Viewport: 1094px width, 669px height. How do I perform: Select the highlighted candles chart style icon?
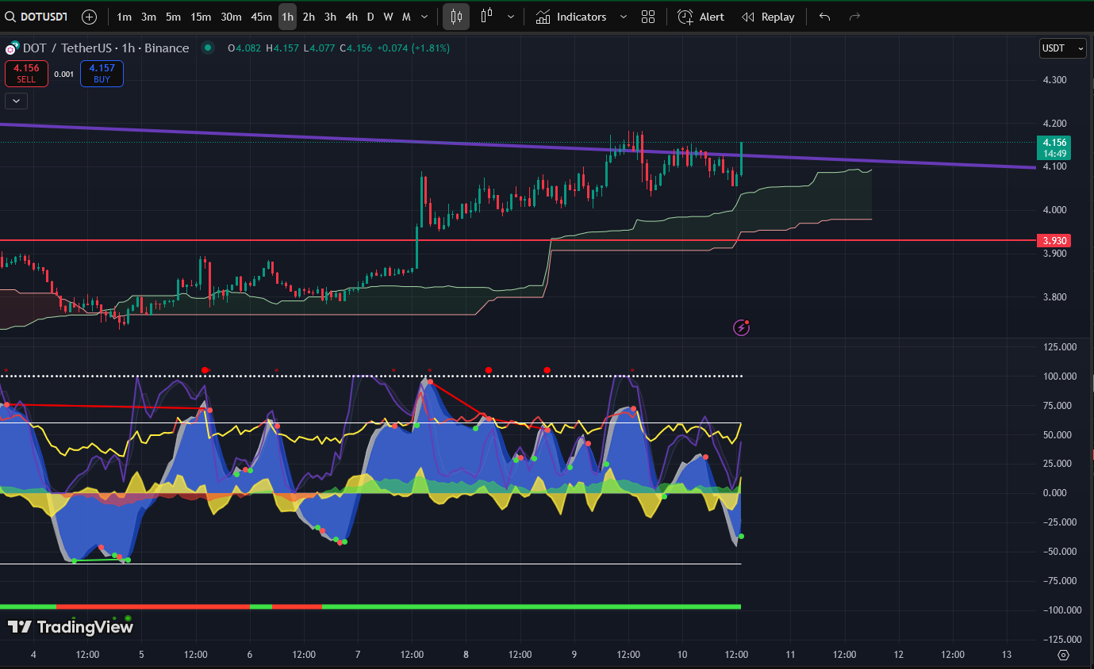coord(456,17)
